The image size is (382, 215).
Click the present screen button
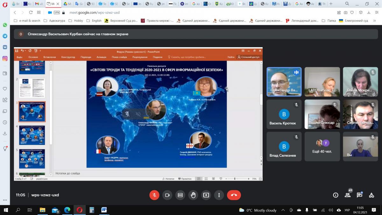coord(206,195)
